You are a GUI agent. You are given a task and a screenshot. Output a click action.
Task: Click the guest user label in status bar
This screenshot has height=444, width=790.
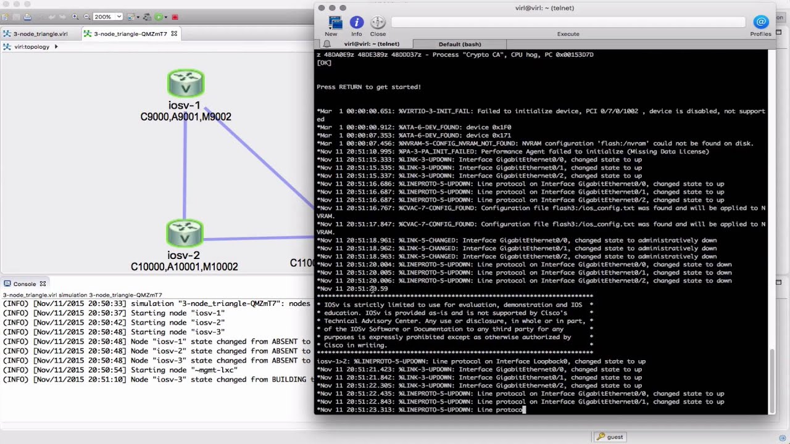pyautogui.click(x=615, y=437)
